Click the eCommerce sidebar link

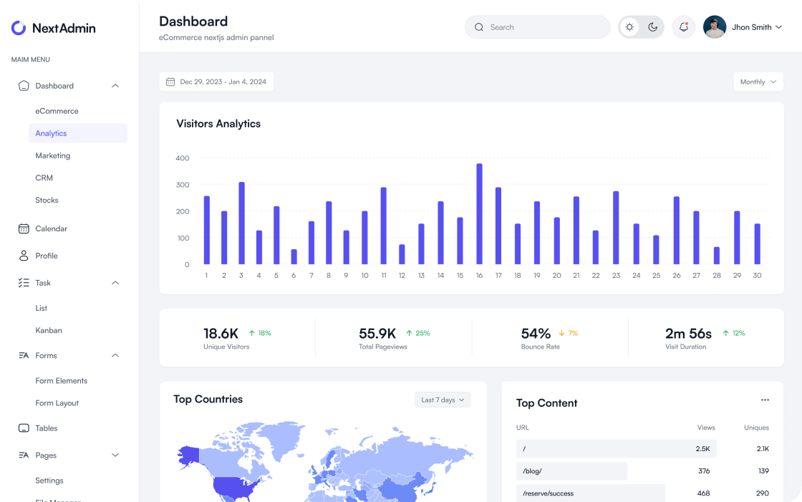point(57,111)
